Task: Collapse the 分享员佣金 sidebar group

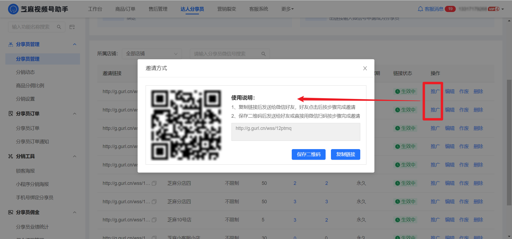Action: click(75, 212)
